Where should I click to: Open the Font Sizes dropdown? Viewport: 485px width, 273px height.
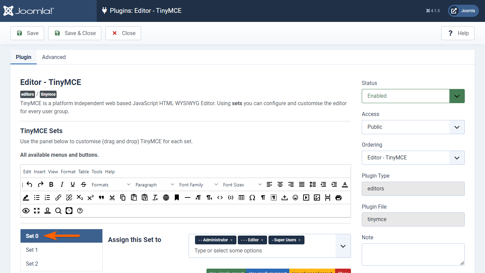242,184
